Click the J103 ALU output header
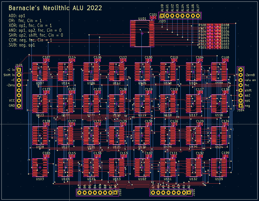Screen dimensions: 259x201 tap(180, 16)
